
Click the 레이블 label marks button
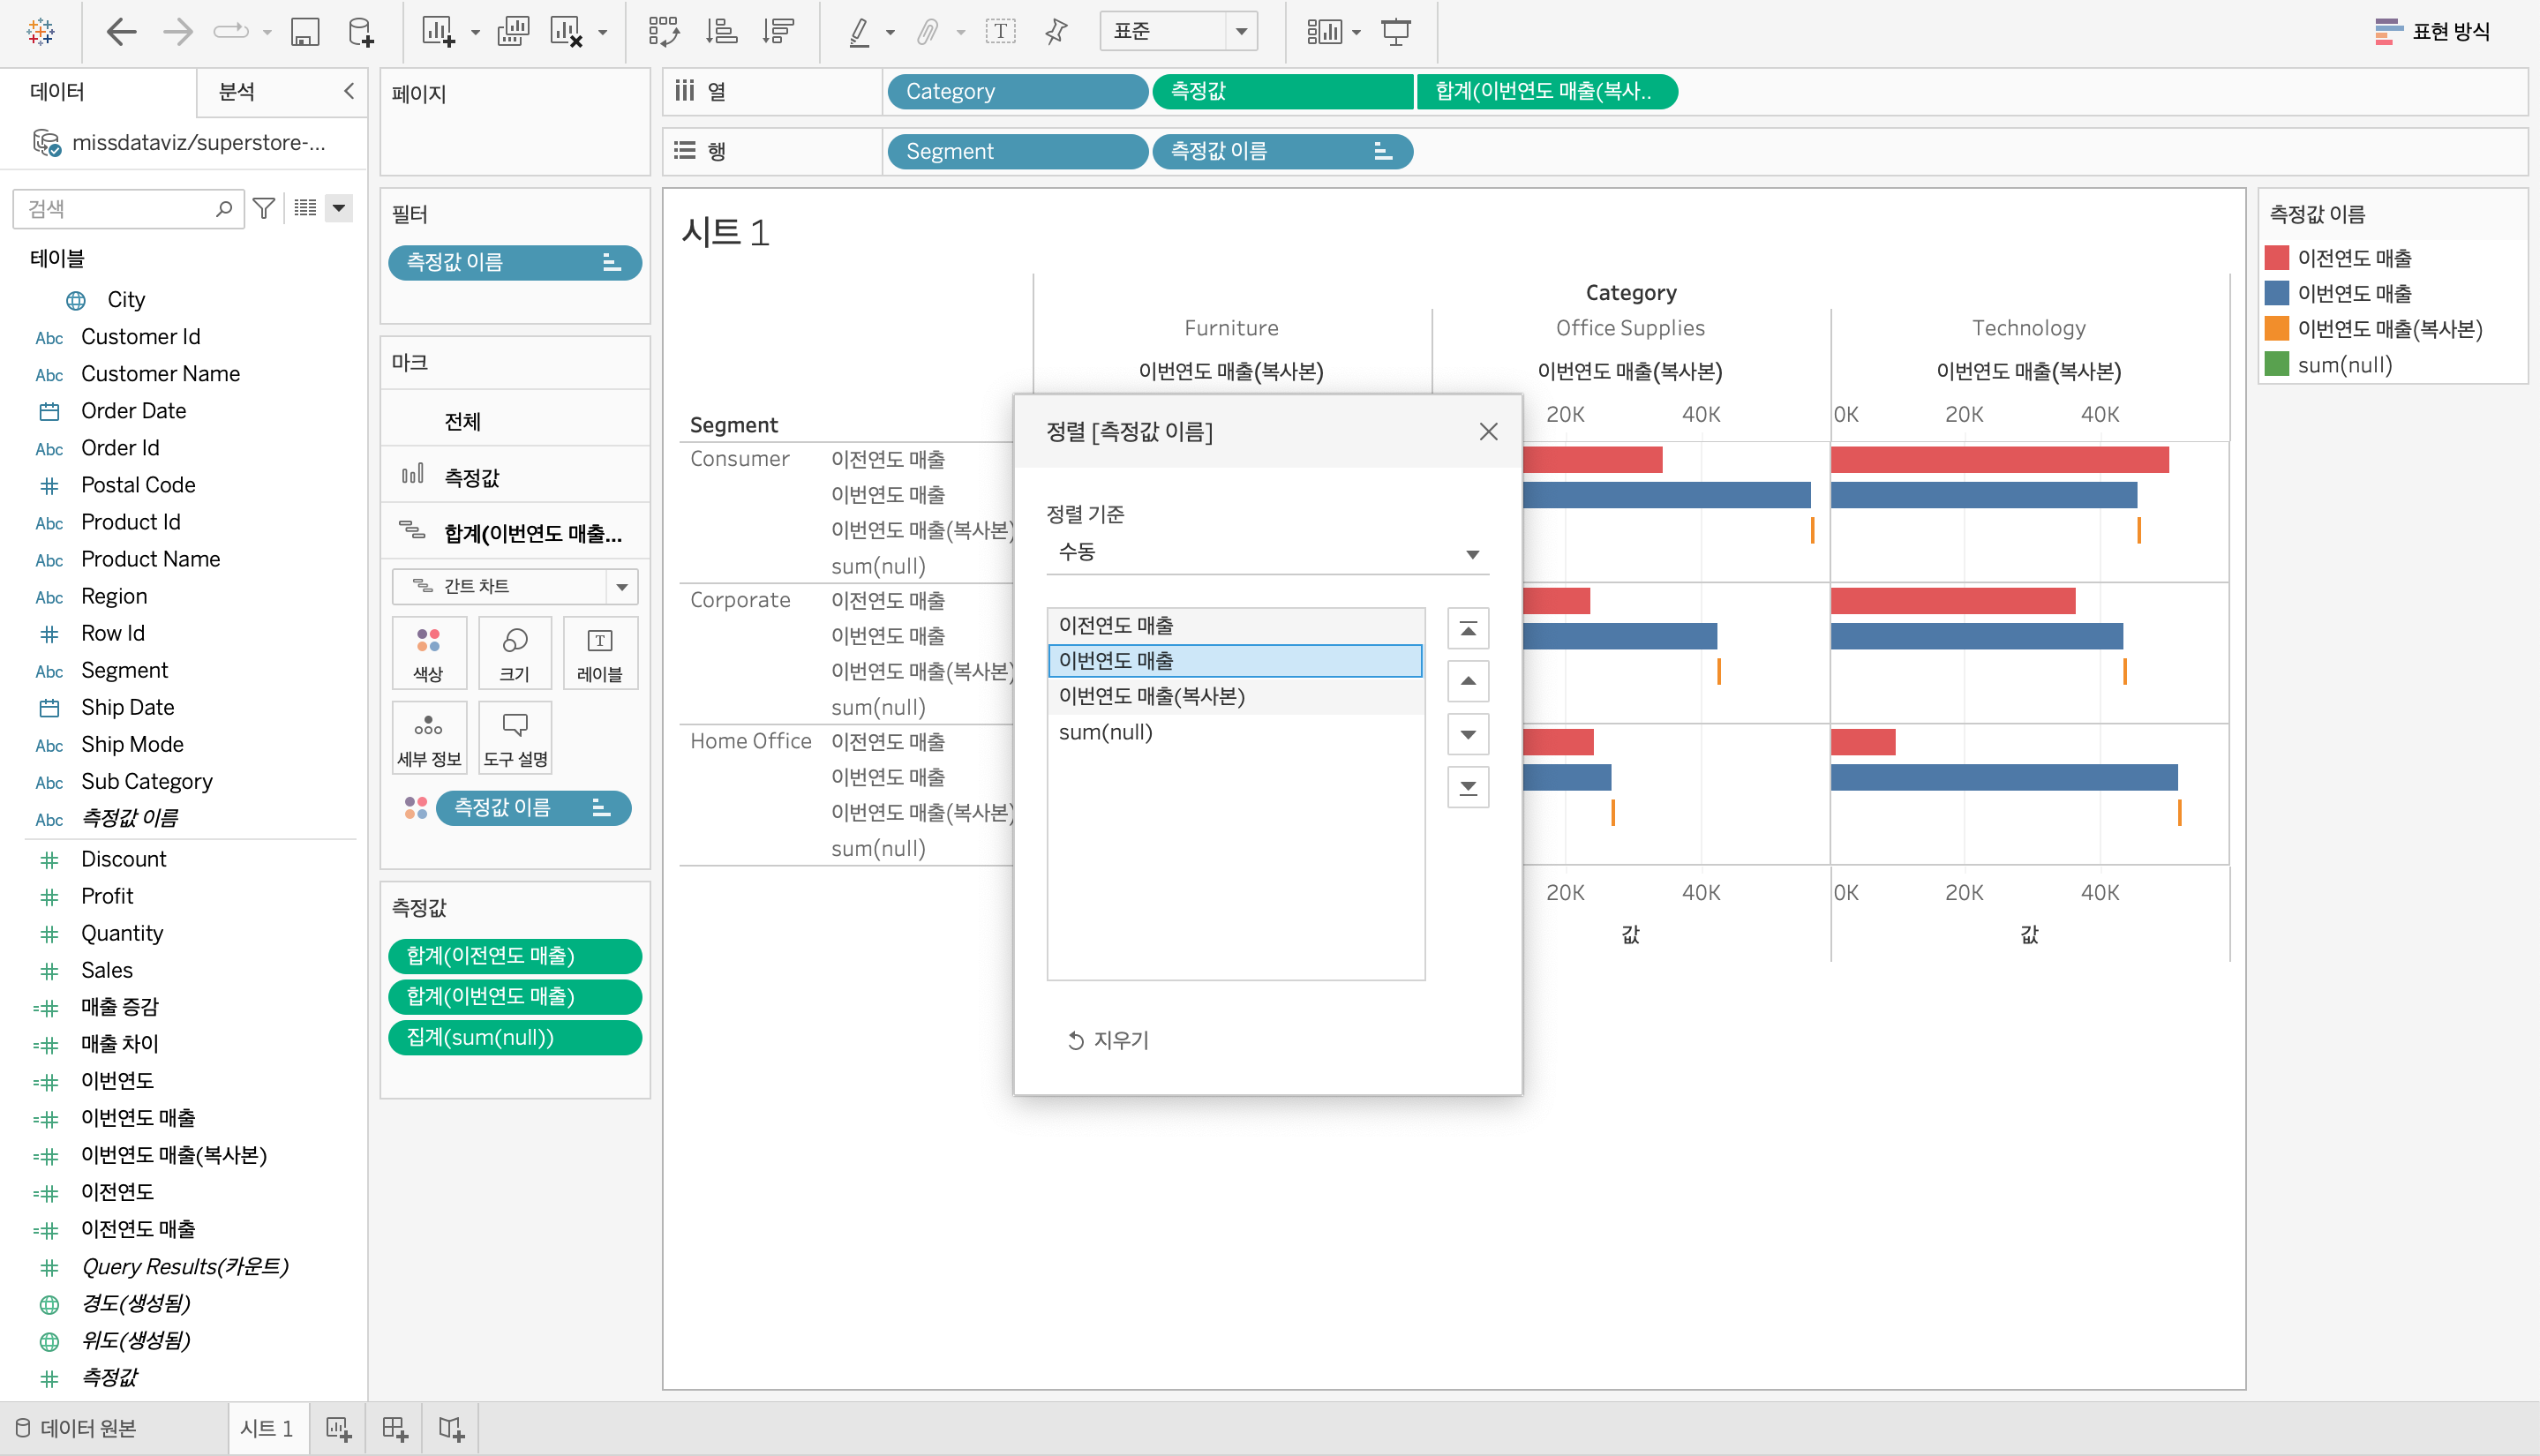pyautogui.click(x=600, y=653)
